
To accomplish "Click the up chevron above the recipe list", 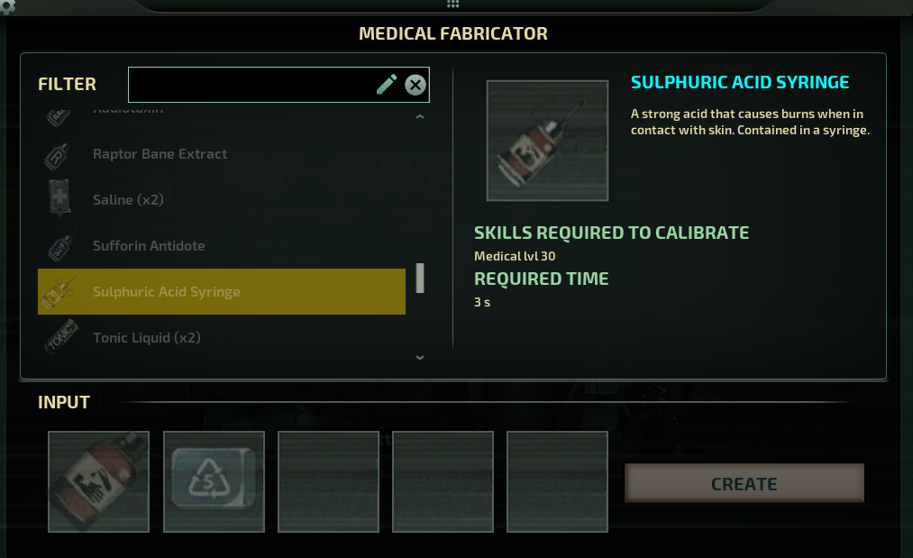I will click(419, 117).
